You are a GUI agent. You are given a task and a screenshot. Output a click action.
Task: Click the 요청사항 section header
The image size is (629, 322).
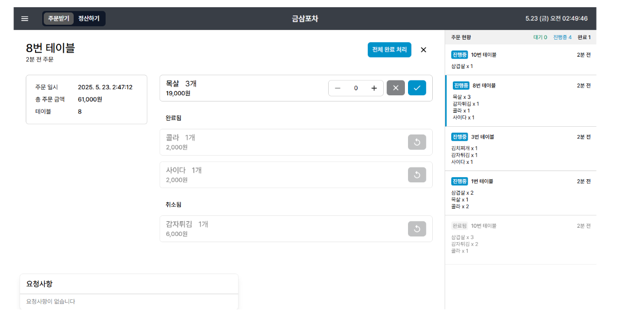[x=39, y=284]
